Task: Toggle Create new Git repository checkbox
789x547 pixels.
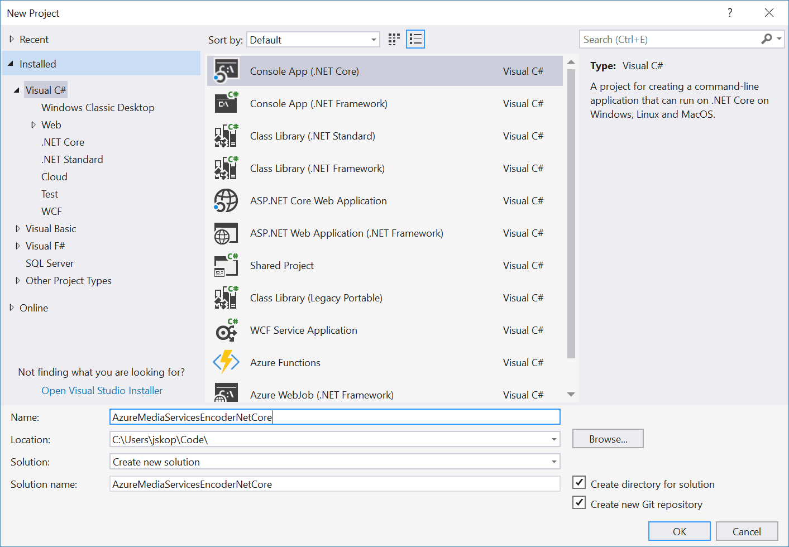Action: [x=579, y=503]
